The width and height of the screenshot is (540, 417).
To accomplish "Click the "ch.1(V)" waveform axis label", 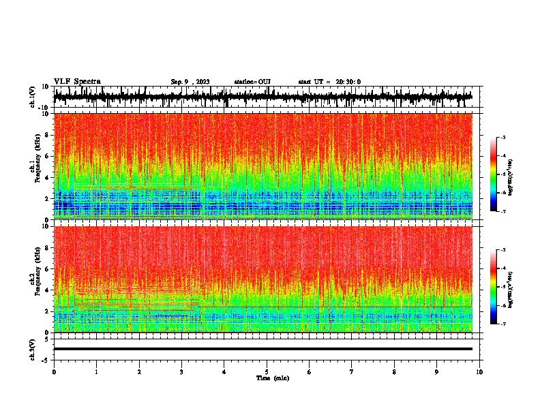I will (x=33, y=97).
